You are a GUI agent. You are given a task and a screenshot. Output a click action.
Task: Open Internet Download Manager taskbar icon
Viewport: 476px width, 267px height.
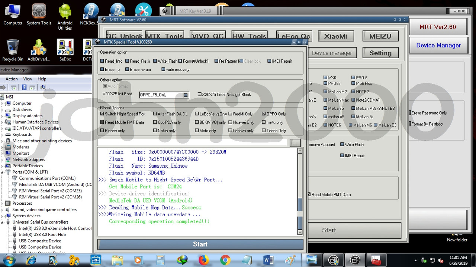tap(182, 260)
